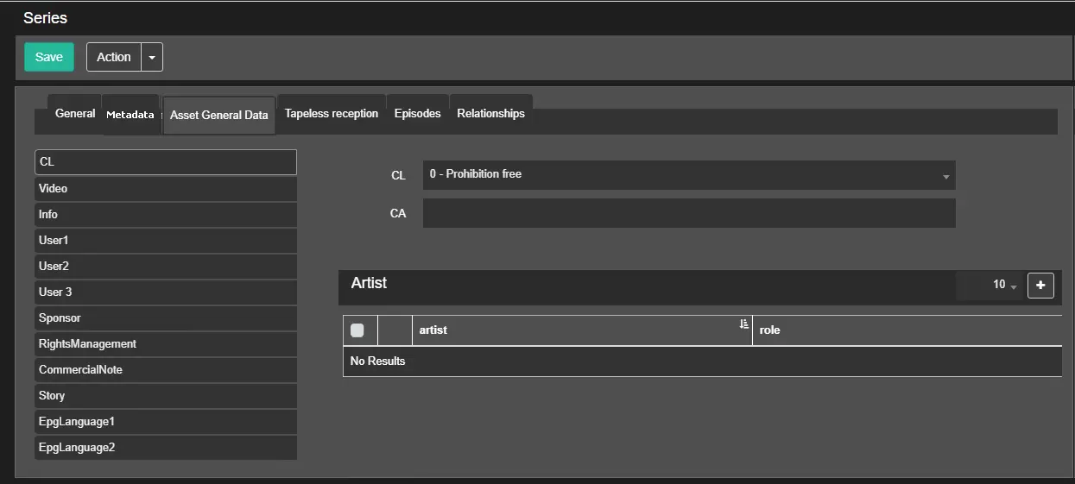
Task: Open the page size 10 dropdown
Action: (1004, 285)
